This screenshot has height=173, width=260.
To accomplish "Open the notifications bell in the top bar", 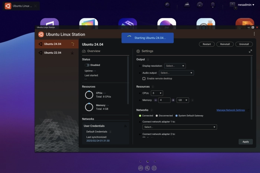I will click(x=213, y=5).
